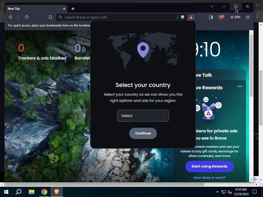
Task: Open a new tab with the plus button
Action: [73, 9]
